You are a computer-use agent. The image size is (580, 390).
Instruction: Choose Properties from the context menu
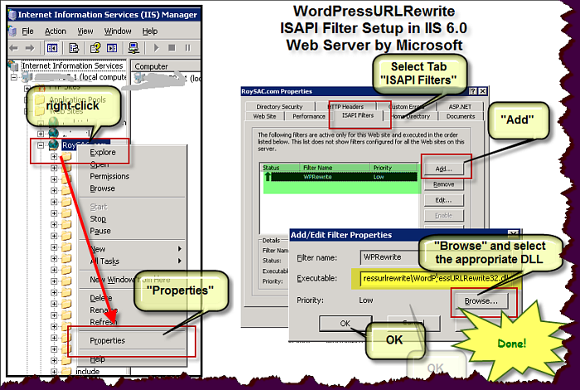coord(109,341)
